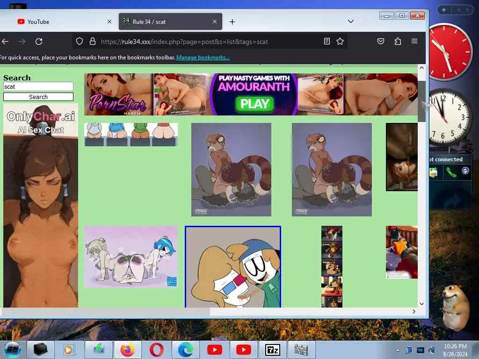Reload the current page

39,42
